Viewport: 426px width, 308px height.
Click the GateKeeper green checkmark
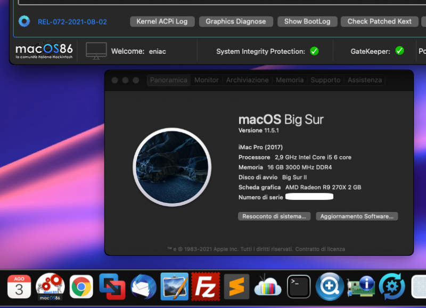[400, 51]
